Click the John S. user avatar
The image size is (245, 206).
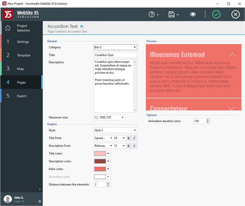8,199
